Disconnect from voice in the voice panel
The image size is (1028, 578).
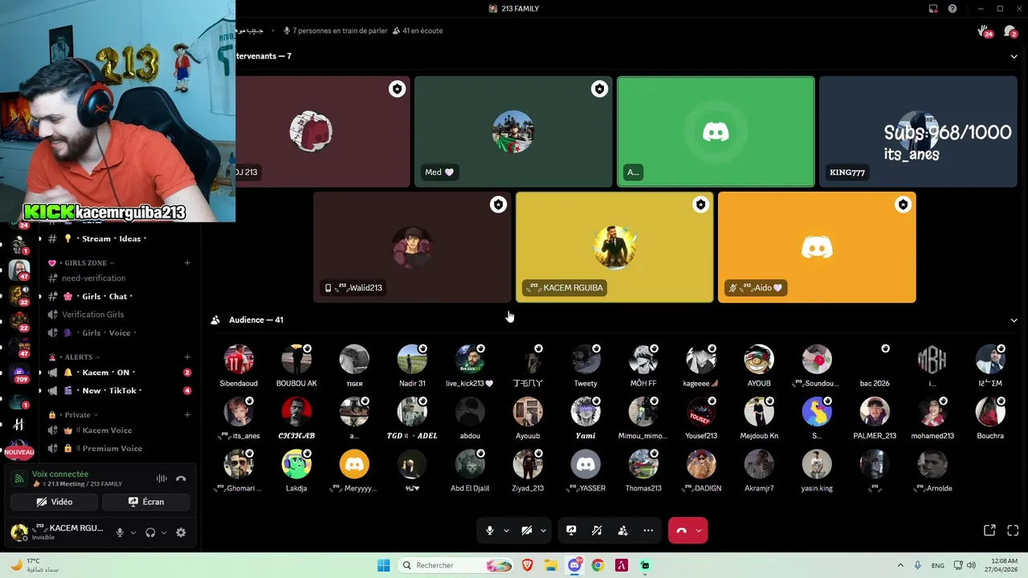pos(182,478)
